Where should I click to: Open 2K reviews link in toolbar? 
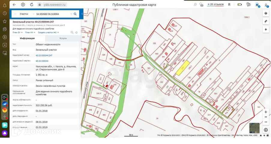click(215, 4)
